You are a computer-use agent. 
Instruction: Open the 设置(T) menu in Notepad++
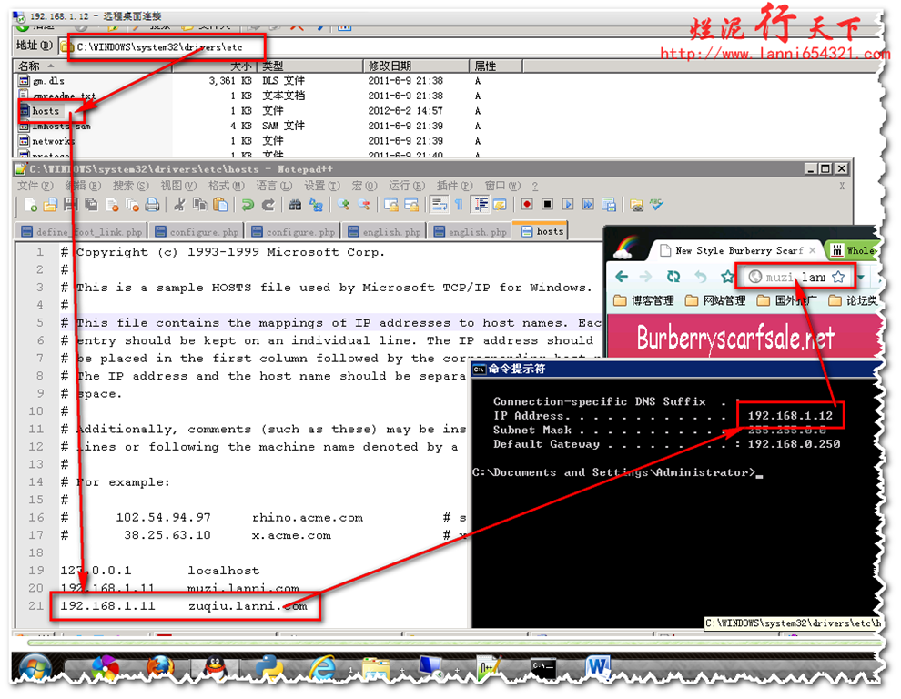pyautogui.click(x=322, y=186)
